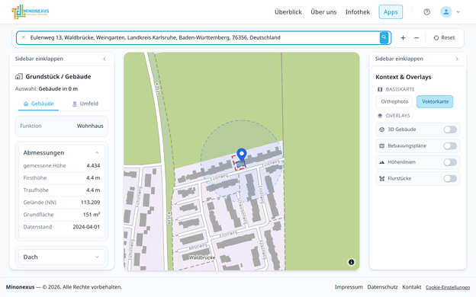The height and width of the screenshot is (297, 476).
Task: Click the Höhenlinien mountain icon
Action: click(382, 162)
